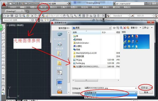Screen dimensions: 158x101
Task: Open the 文件(F) menu
Action: pyautogui.click(x=13, y=7)
